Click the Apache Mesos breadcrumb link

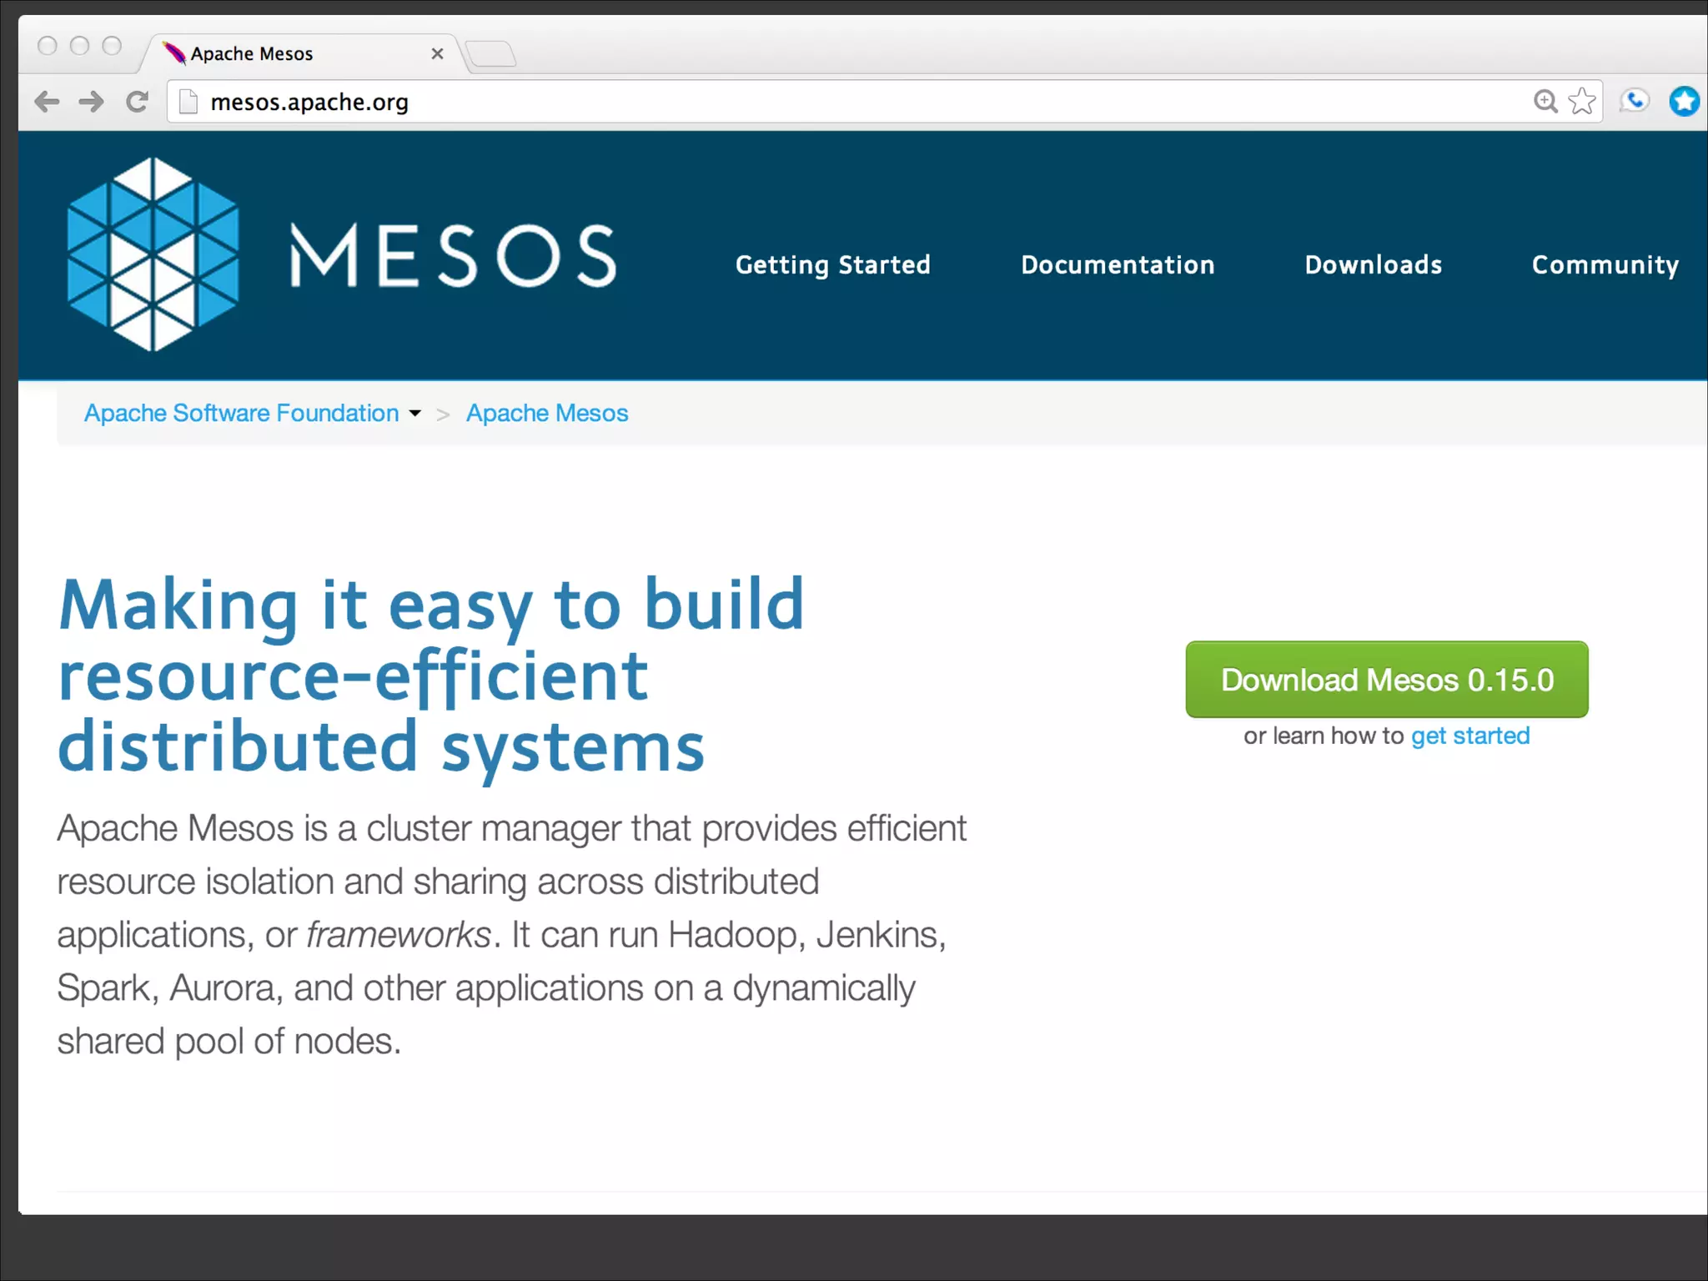547,414
